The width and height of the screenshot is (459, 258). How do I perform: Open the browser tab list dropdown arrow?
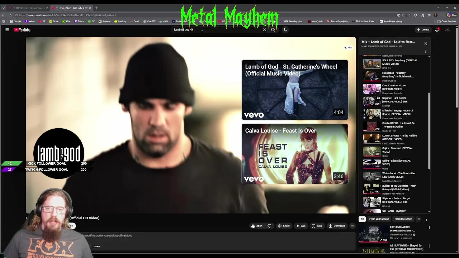tap(3, 8)
